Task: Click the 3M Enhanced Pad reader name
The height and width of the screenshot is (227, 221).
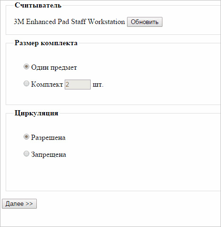Action: click(69, 22)
